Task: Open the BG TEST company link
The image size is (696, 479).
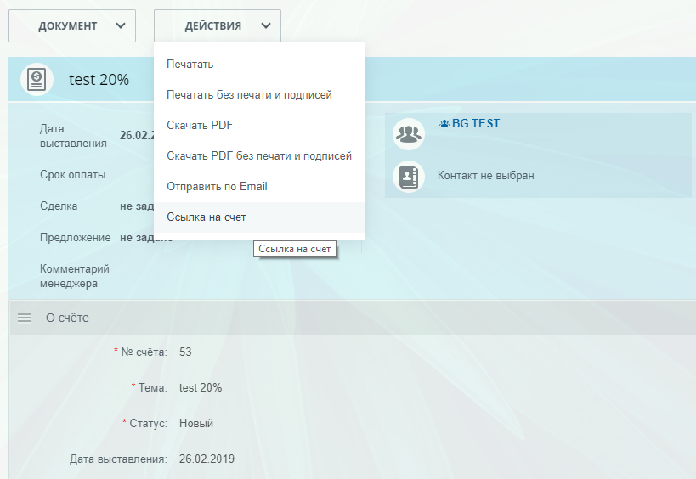Action: [x=475, y=123]
